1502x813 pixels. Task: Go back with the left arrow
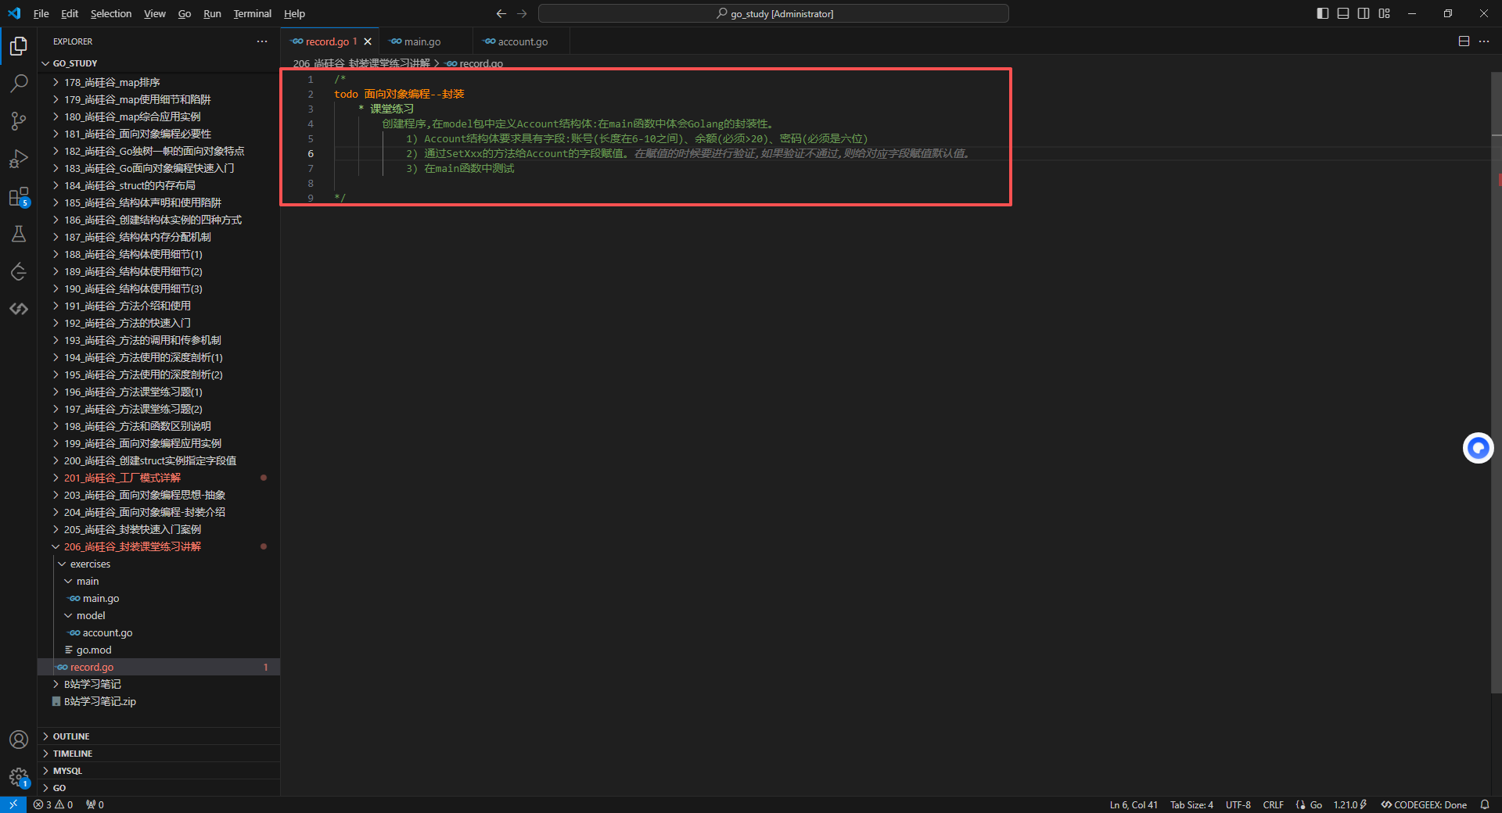(501, 13)
